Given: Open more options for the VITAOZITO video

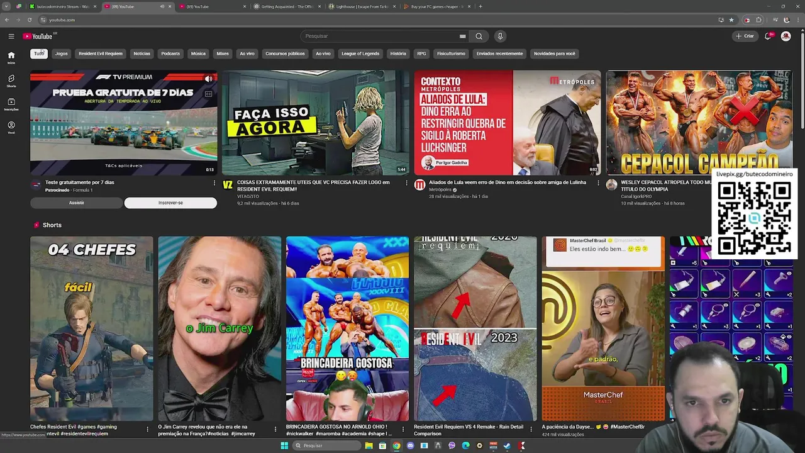Looking at the screenshot, I should 406,183.
